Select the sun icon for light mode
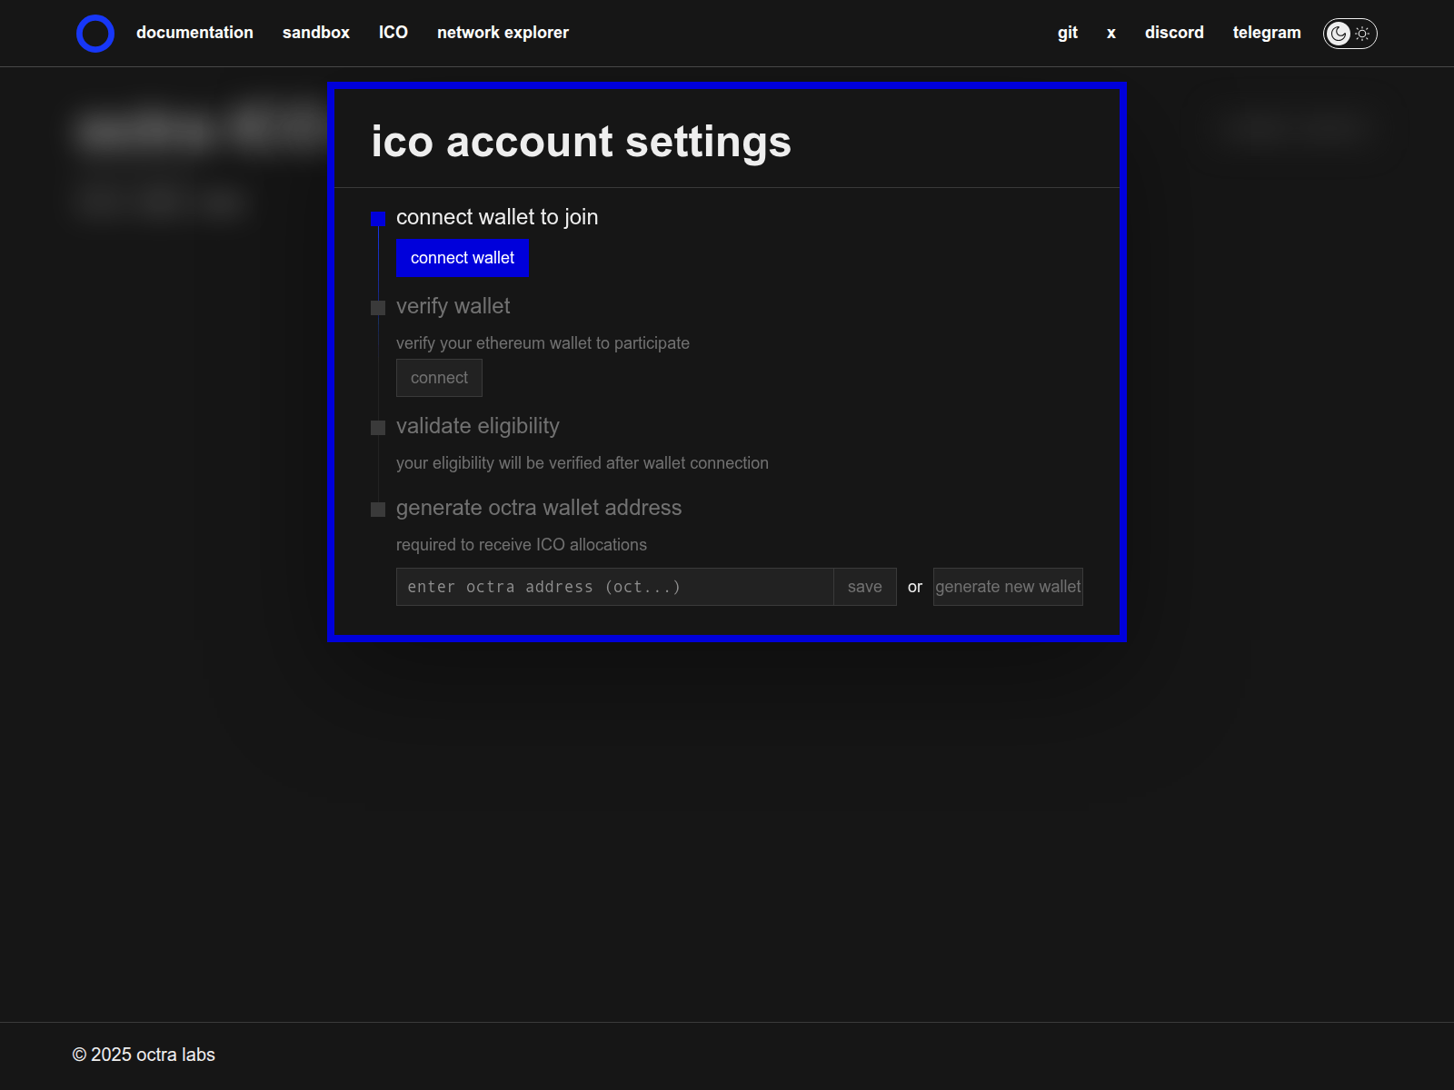 coord(1361,33)
